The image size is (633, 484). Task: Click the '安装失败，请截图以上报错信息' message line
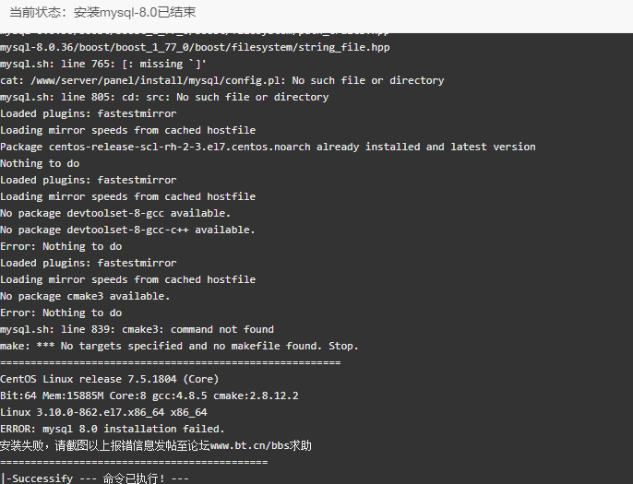pos(155,445)
